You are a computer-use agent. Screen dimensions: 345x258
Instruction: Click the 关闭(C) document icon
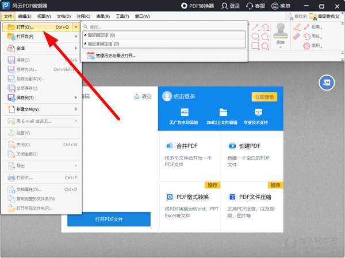(x=11, y=144)
